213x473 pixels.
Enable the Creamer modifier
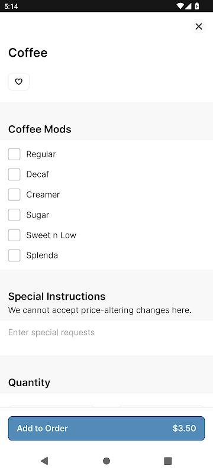14,195
